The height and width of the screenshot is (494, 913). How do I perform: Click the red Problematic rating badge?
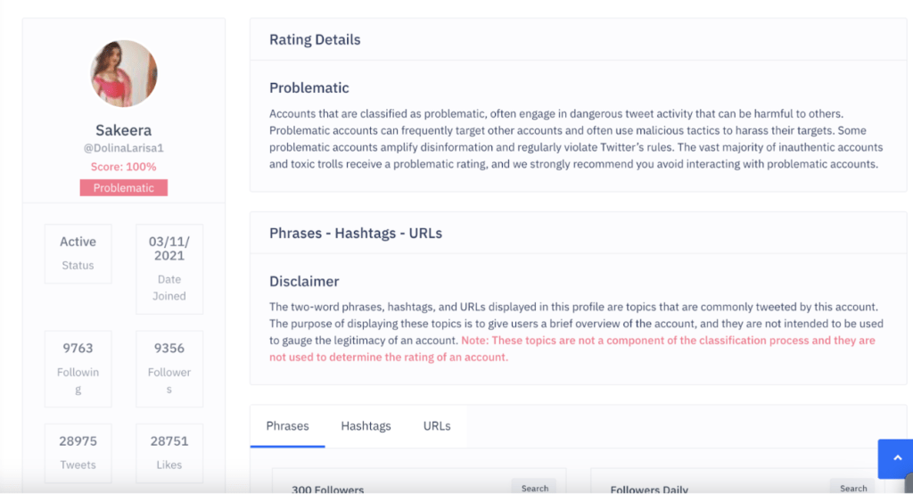[x=124, y=188]
